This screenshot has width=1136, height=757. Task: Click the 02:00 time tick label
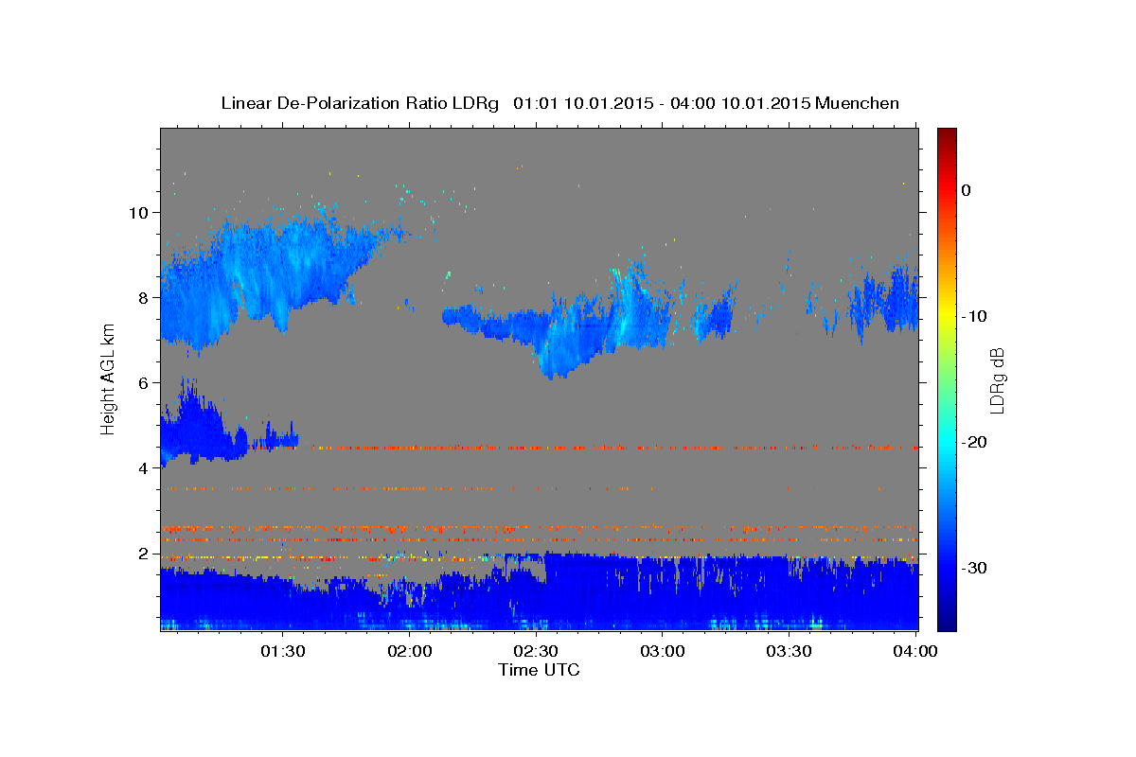pos(410,651)
